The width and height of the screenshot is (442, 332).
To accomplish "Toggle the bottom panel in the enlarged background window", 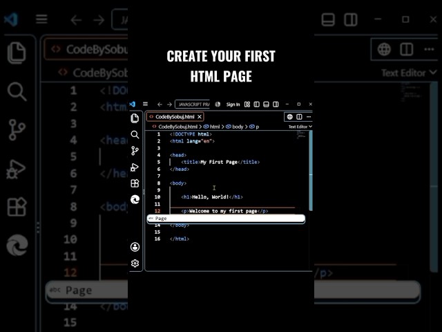I will tap(328, 20).
